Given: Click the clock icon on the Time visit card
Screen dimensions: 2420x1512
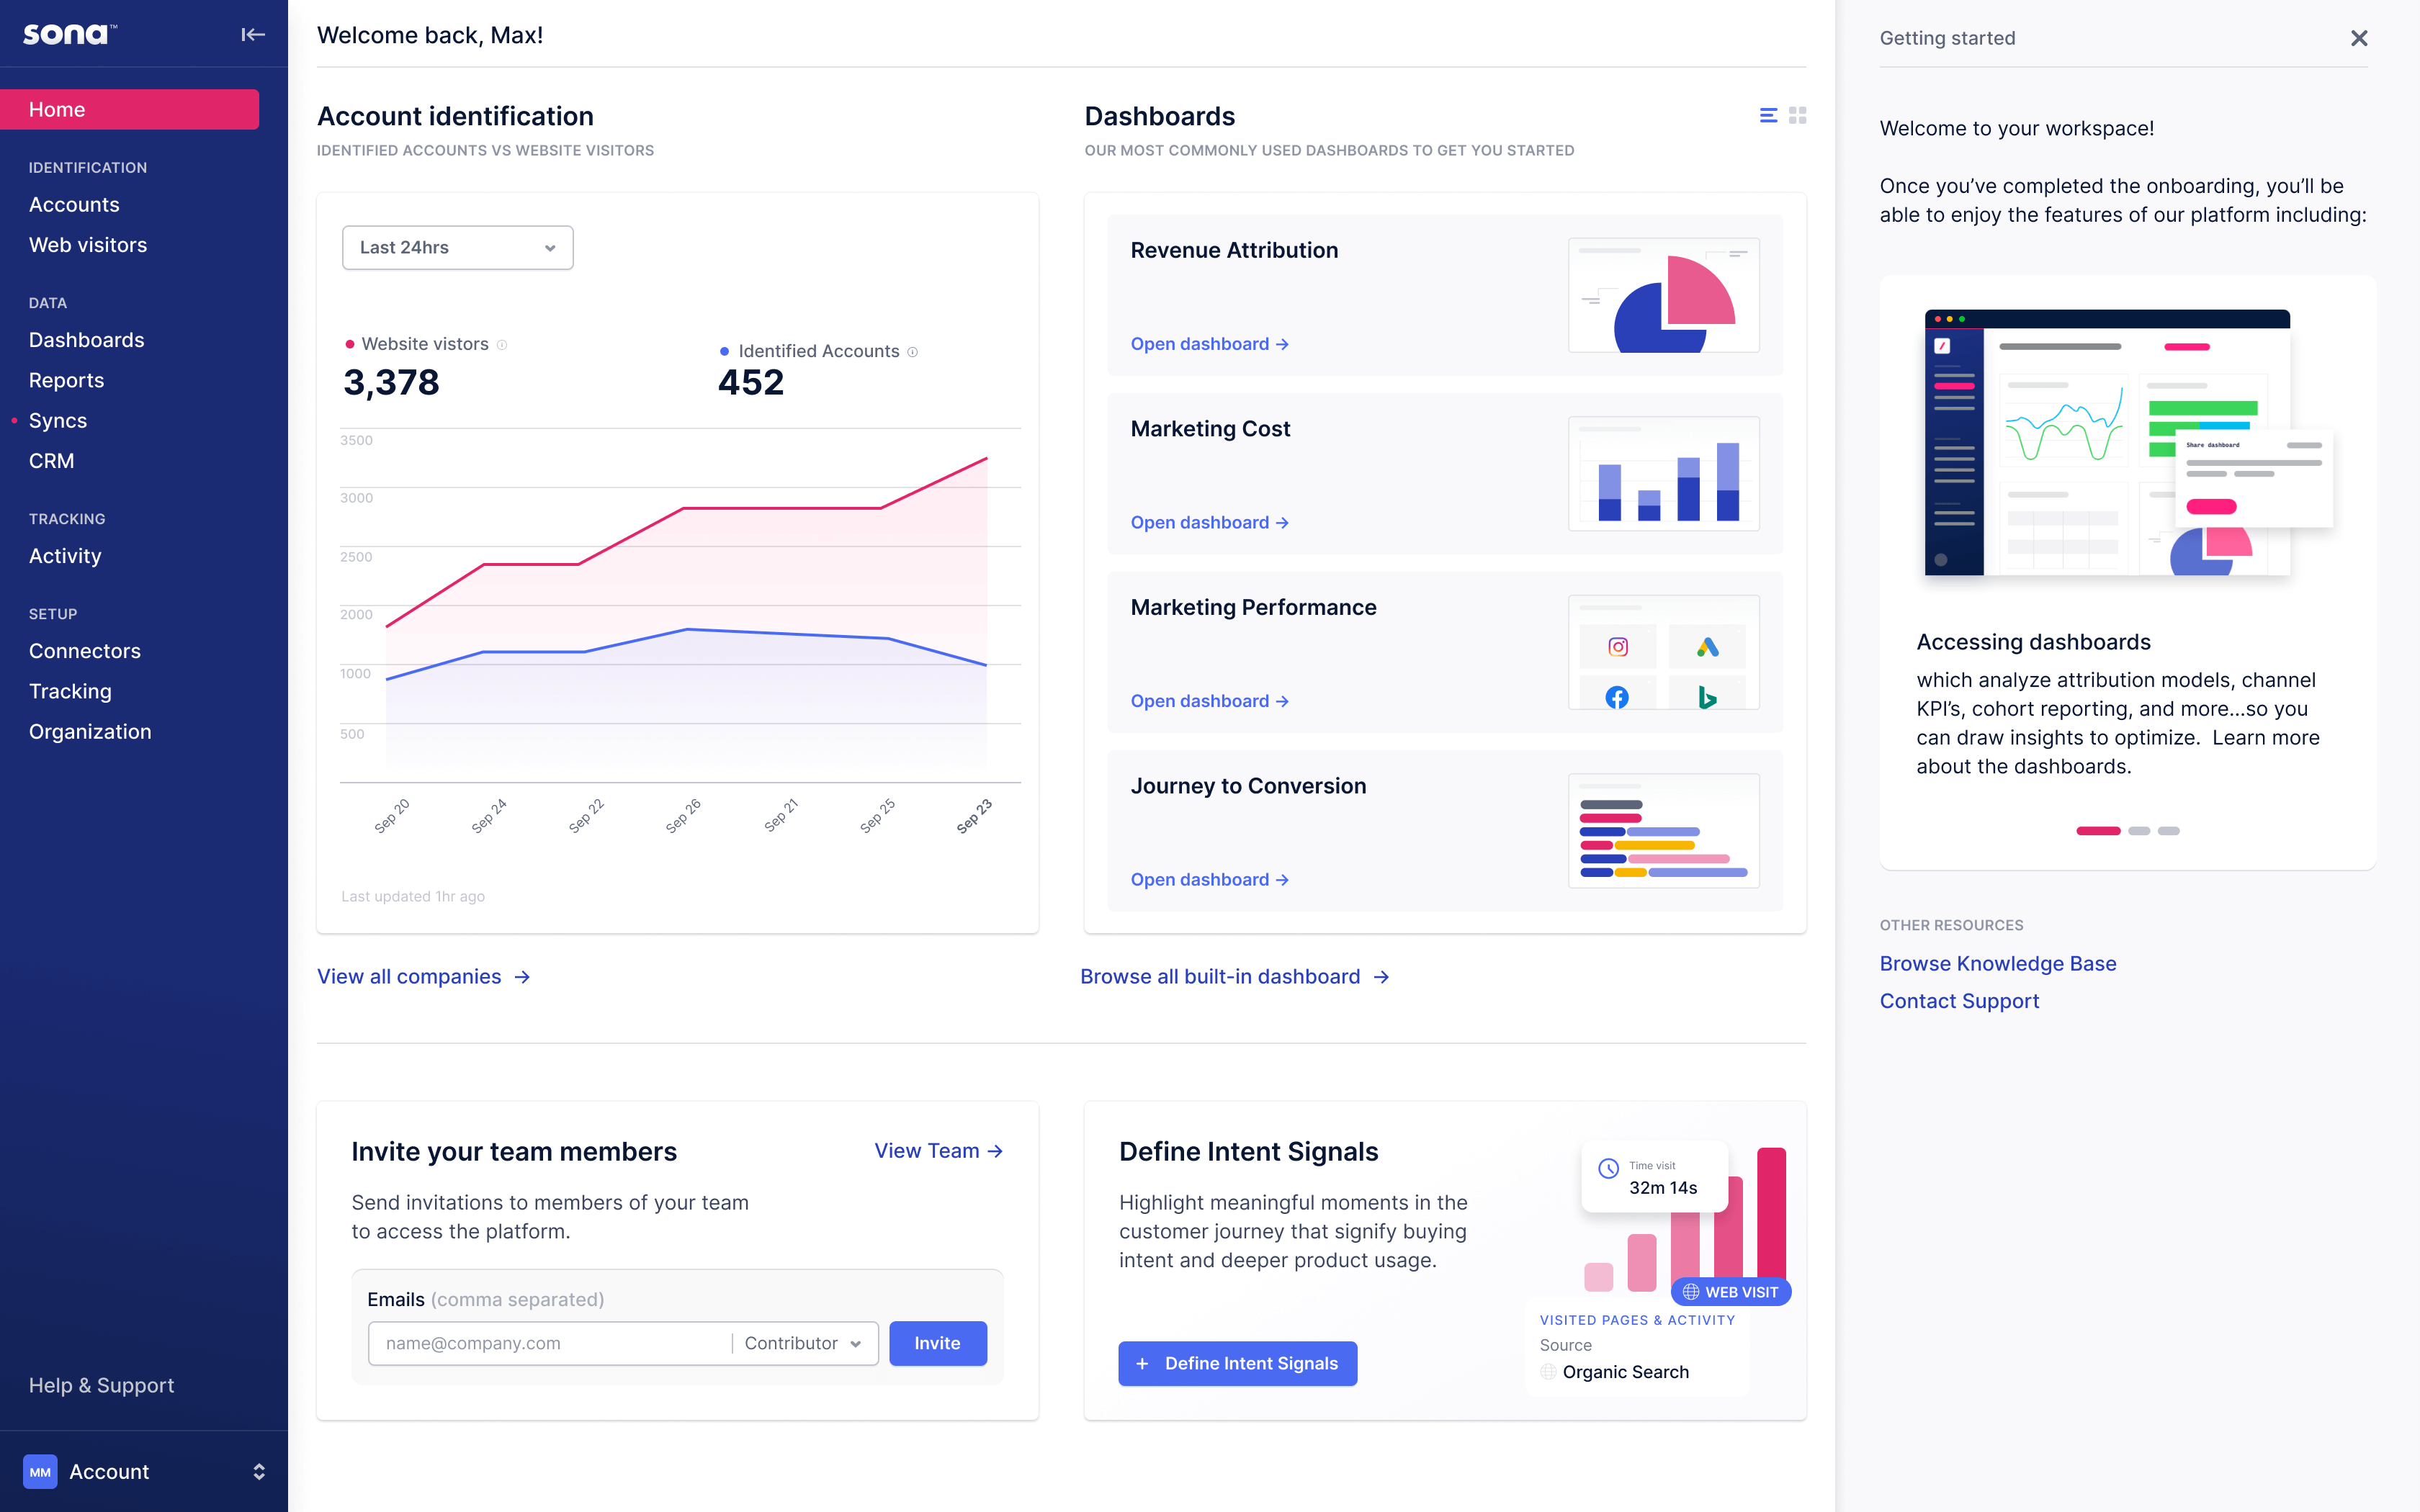Looking at the screenshot, I should coord(1609,1167).
